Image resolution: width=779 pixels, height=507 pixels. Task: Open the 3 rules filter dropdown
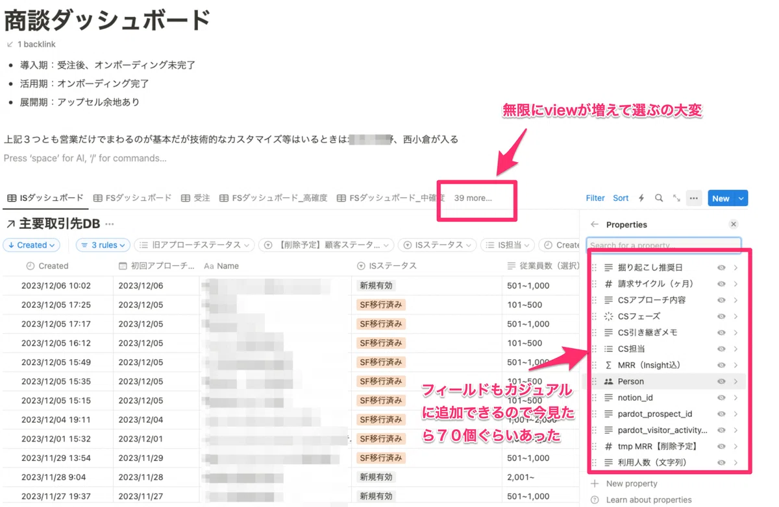[103, 245]
